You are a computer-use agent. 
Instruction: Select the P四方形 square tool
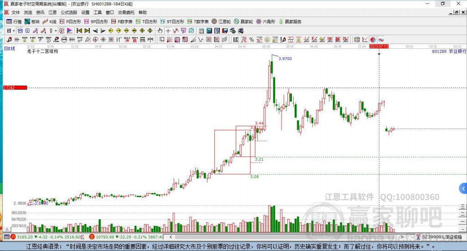pos(70,21)
